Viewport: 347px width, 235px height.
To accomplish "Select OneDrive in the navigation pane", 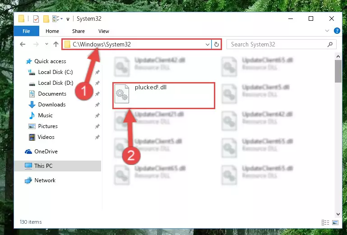I will 46,152.
